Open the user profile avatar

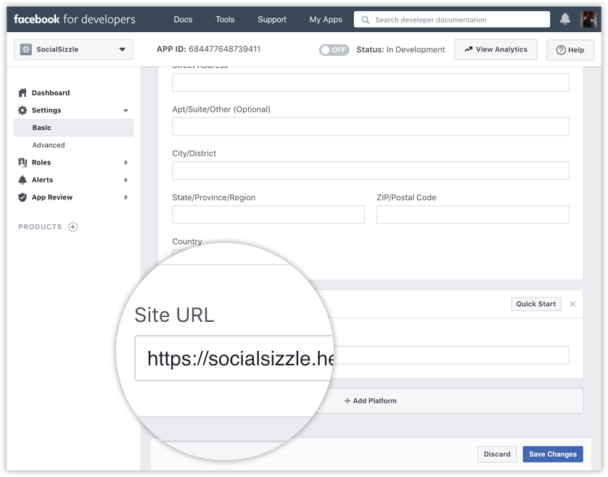click(588, 19)
